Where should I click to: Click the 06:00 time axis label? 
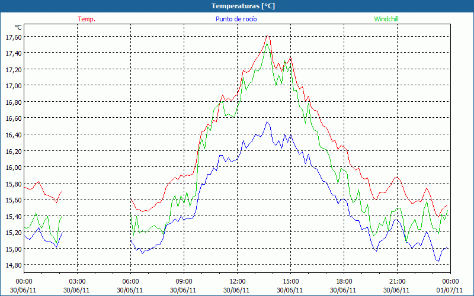(130, 282)
